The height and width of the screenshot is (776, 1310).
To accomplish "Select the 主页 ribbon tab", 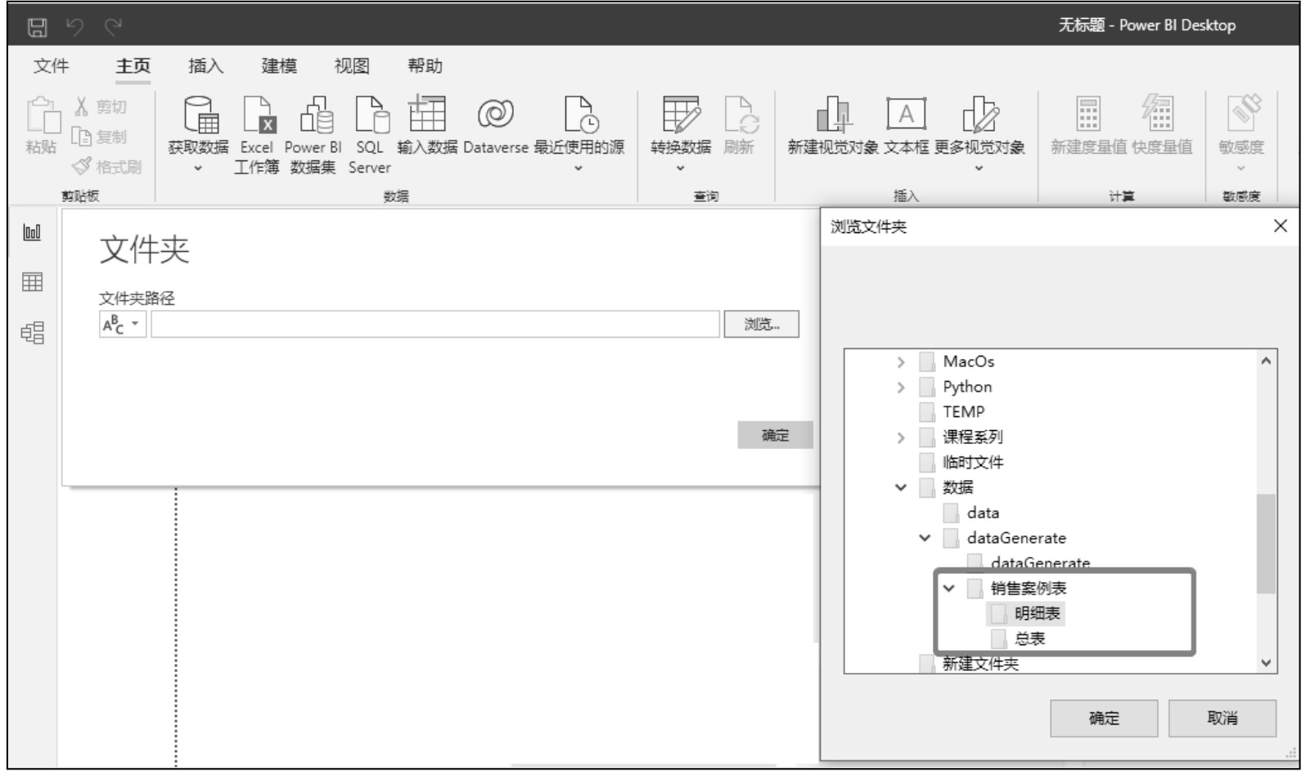I will (133, 66).
